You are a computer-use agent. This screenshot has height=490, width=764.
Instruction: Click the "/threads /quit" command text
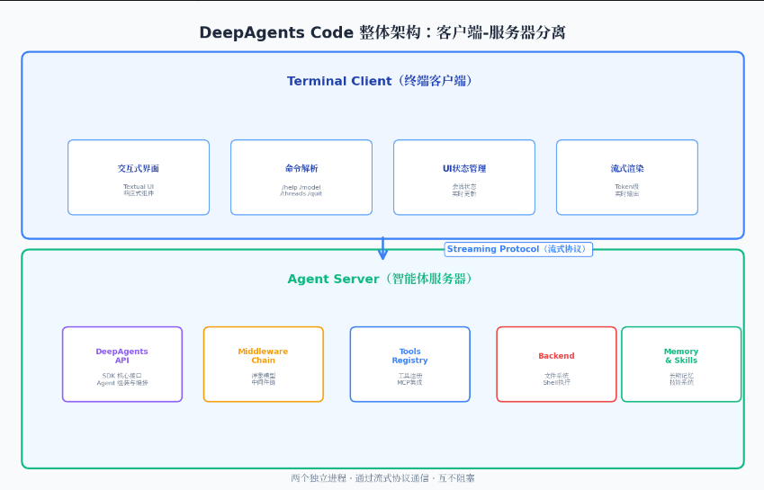pos(301,193)
